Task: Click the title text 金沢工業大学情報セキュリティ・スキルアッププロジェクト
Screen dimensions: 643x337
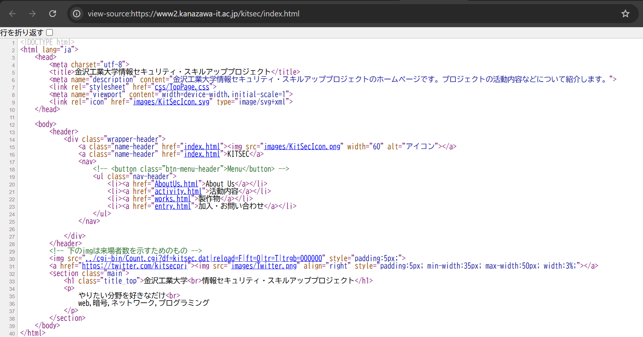Action: tap(173, 72)
